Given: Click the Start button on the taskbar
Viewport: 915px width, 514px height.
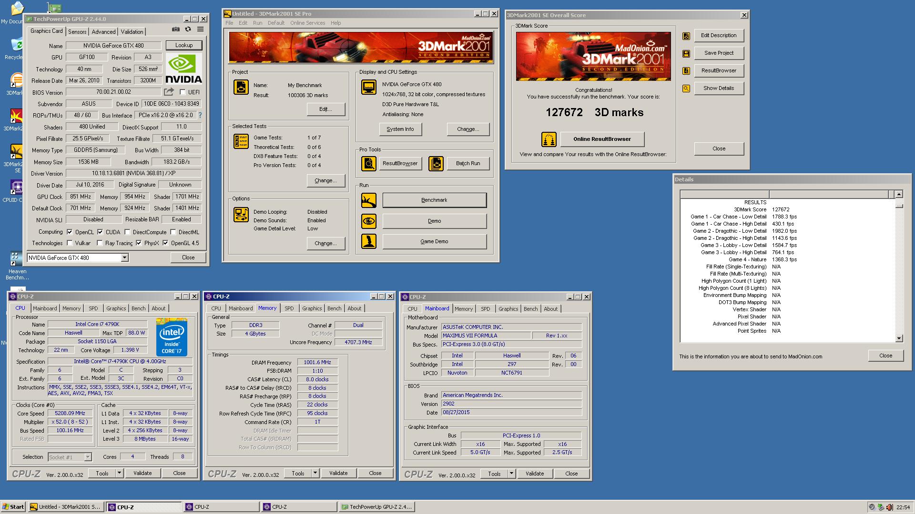Looking at the screenshot, I should (13, 507).
